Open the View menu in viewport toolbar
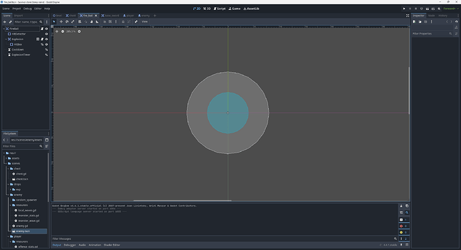Viewport: 461px width, 250px height. click(x=145, y=22)
